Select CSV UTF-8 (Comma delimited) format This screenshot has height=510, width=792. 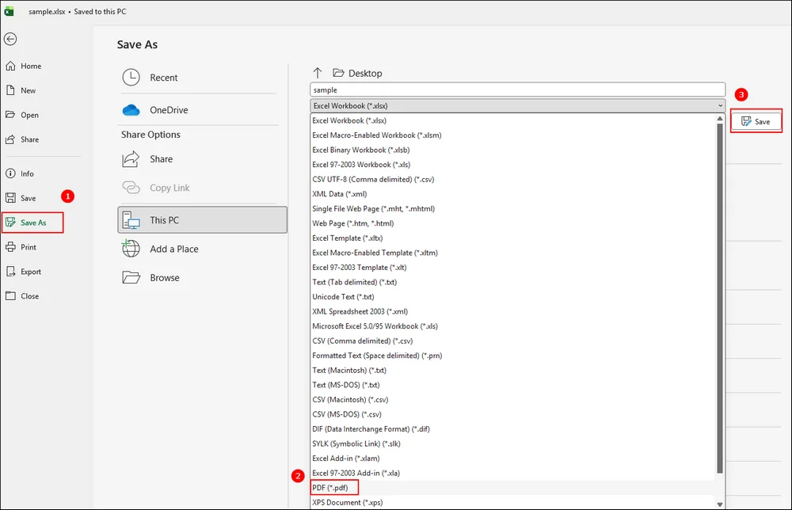tap(514, 179)
